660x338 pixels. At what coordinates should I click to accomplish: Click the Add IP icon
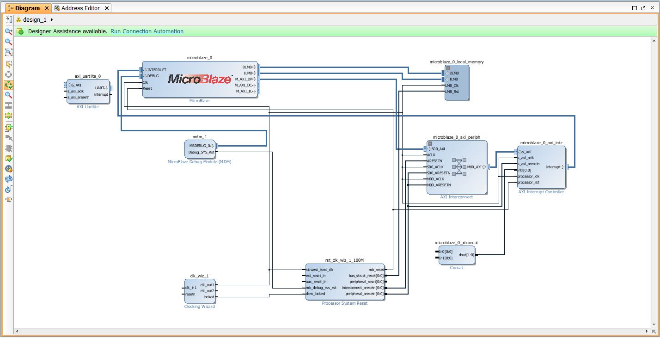(x=8, y=128)
